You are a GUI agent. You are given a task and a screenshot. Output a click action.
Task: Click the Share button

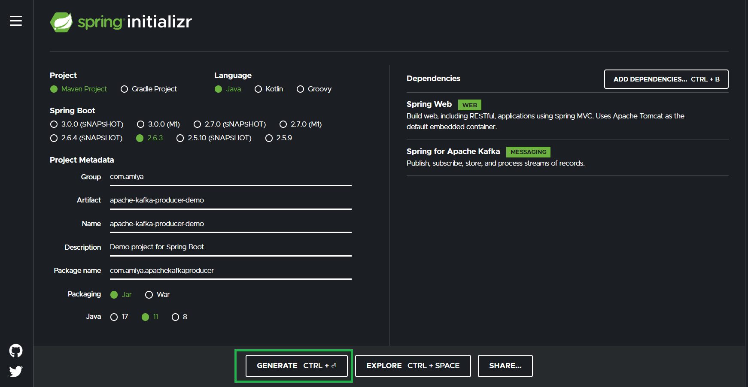click(505, 366)
